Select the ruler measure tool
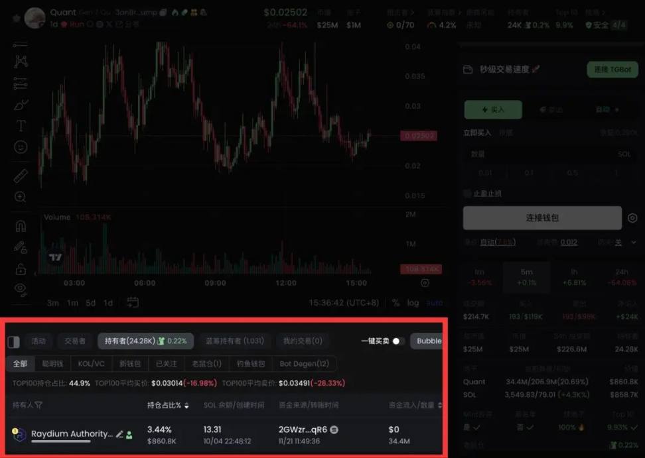Image resolution: width=645 pixels, height=458 pixels. (x=21, y=176)
